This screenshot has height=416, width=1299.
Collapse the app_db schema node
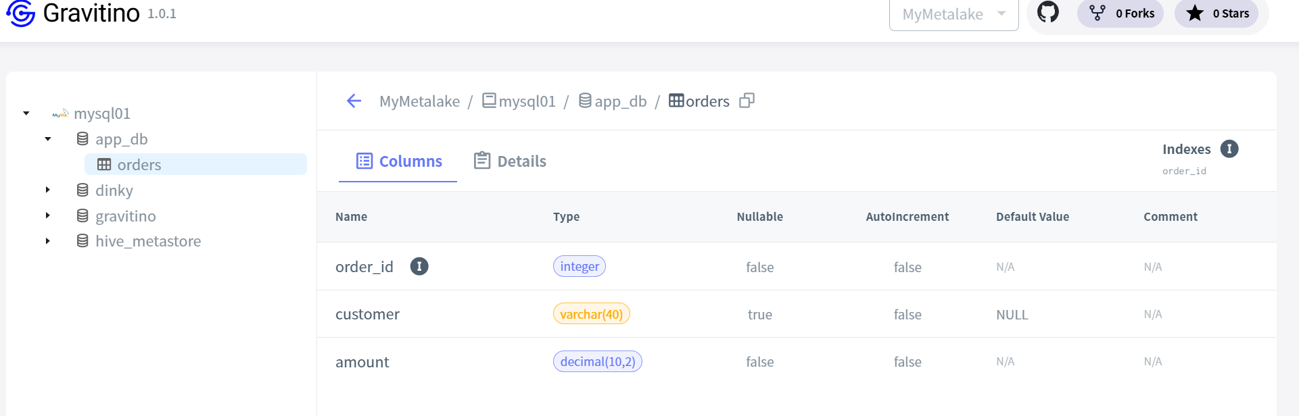48,139
